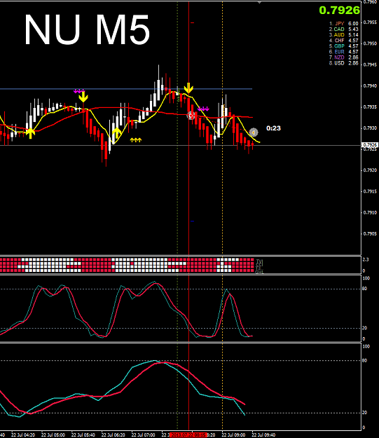
Task: Click the 0.7930 price axis label
Action: [x=371, y=128]
